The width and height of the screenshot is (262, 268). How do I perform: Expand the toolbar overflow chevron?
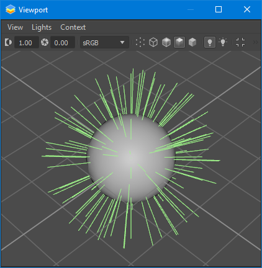(x=256, y=42)
